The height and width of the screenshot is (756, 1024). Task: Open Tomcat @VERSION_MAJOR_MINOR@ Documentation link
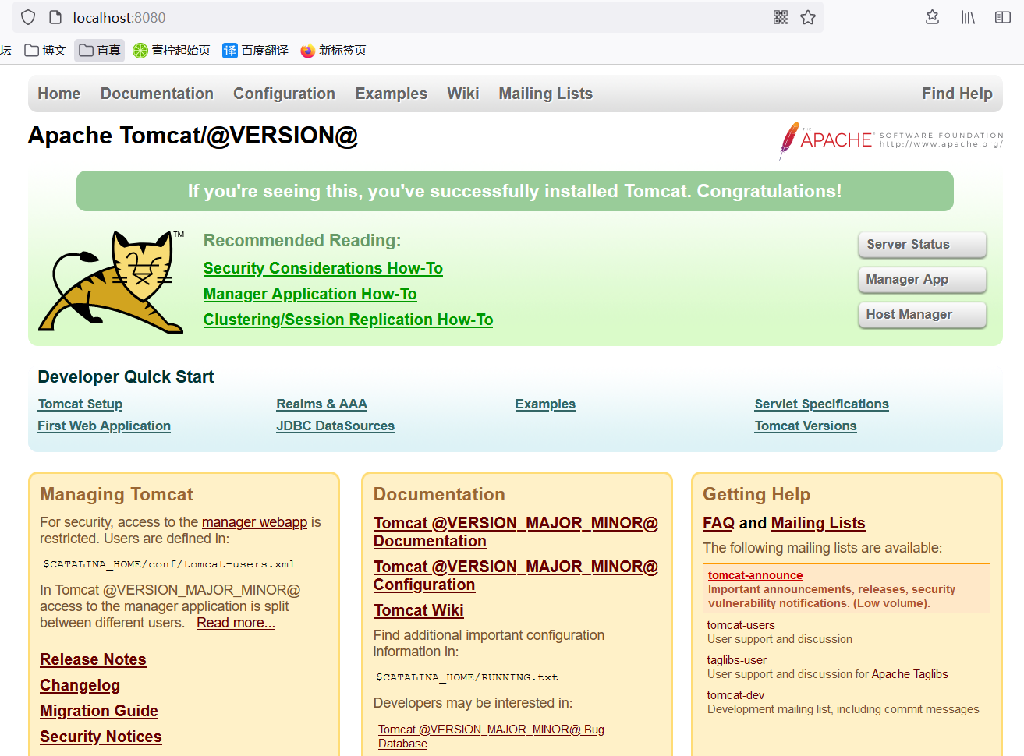pyautogui.click(x=516, y=532)
